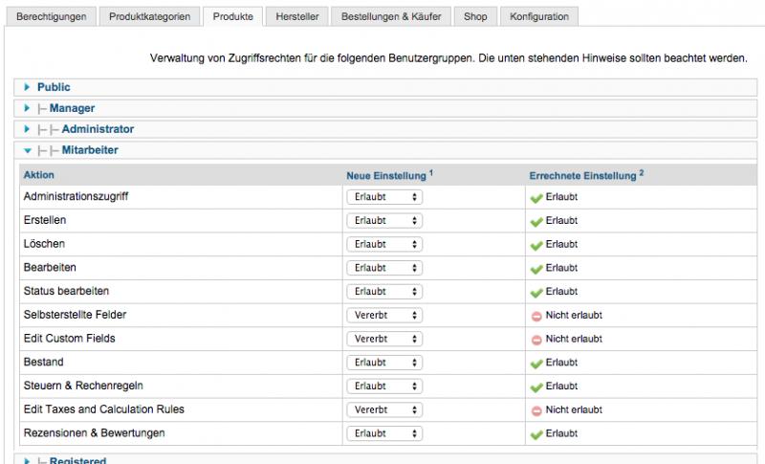The width and height of the screenshot is (765, 464).
Task: Expand the Manager group section
Action: point(72,108)
